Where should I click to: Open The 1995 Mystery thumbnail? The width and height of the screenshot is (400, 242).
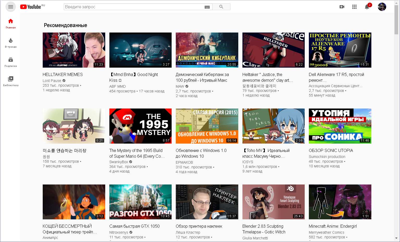click(x=140, y=126)
